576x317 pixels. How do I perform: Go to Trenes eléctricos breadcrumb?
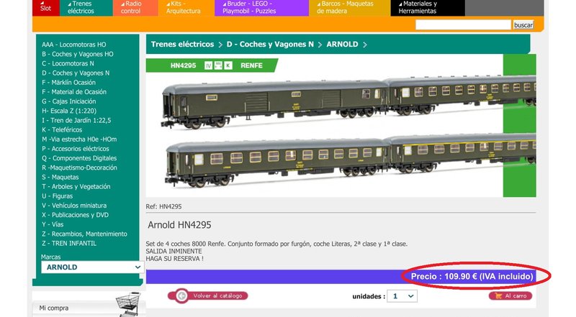182,45
